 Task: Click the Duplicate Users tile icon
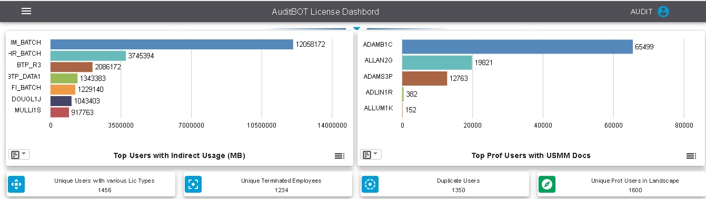point(370,184)
